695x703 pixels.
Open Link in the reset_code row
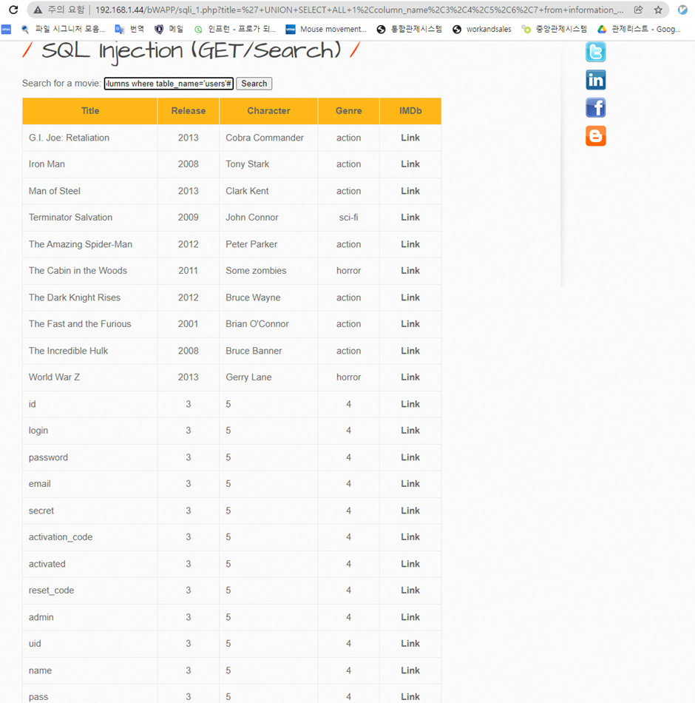[410, 591]
